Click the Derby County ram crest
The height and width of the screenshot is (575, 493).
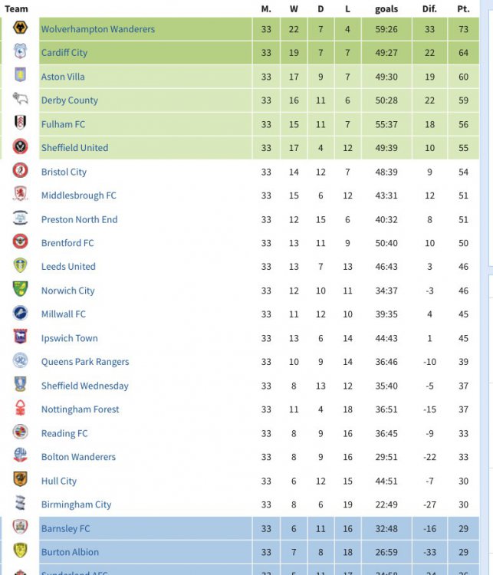(21, 100)
